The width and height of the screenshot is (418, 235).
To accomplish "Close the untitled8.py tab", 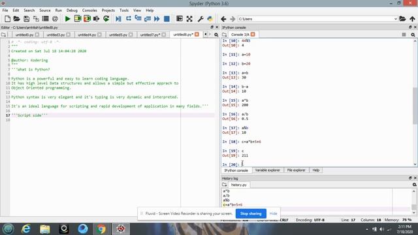I will tap(197, 35).
